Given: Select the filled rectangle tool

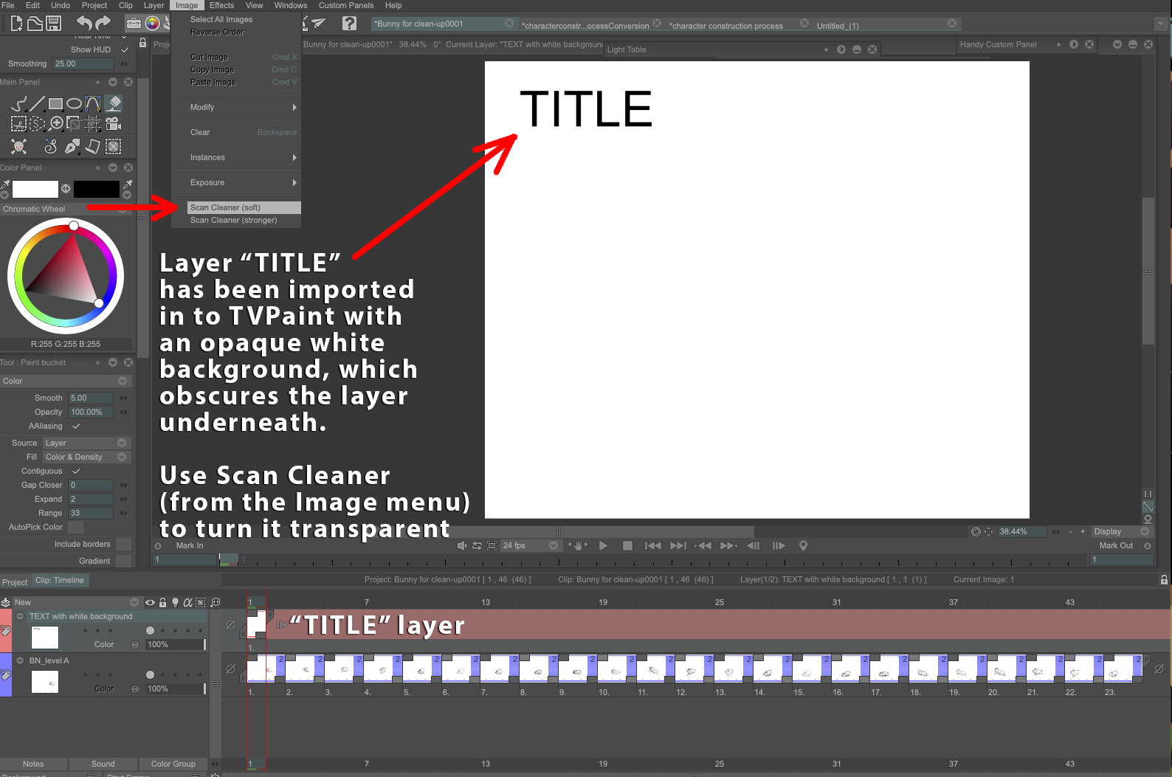Looking at the screenshot, I should click(55, 104).
